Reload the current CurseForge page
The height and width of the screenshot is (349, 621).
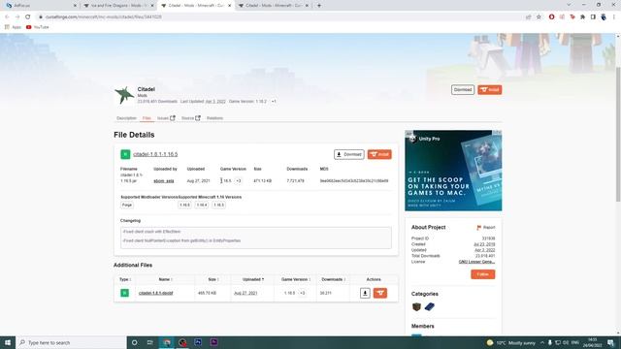tap(28, 17)
